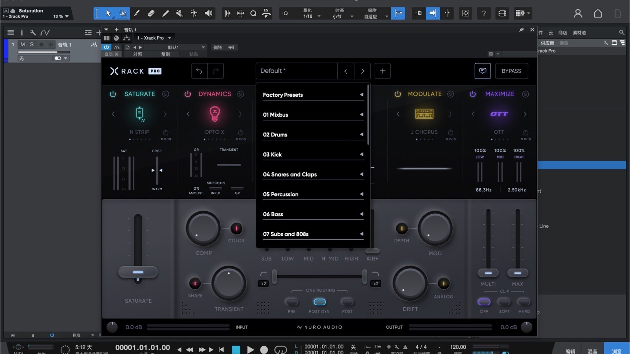Click the MAX fader handle
The height and width of the screenshot is (354, 630).
pyautogui.click(x=517, y=273)
